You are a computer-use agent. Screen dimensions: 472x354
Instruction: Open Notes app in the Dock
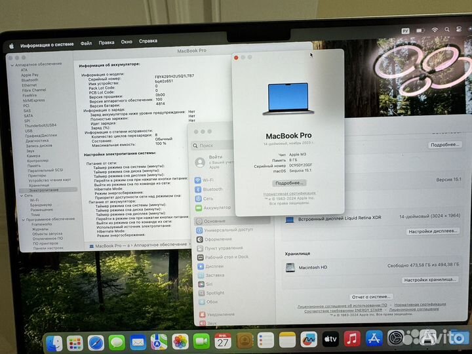[287, 340]
